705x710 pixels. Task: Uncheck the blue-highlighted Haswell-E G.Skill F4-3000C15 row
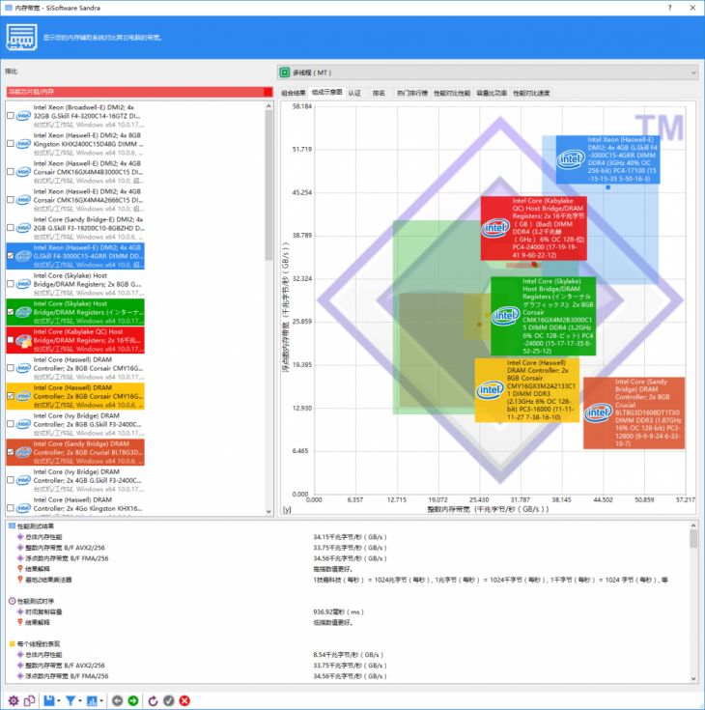pos(11,256)
